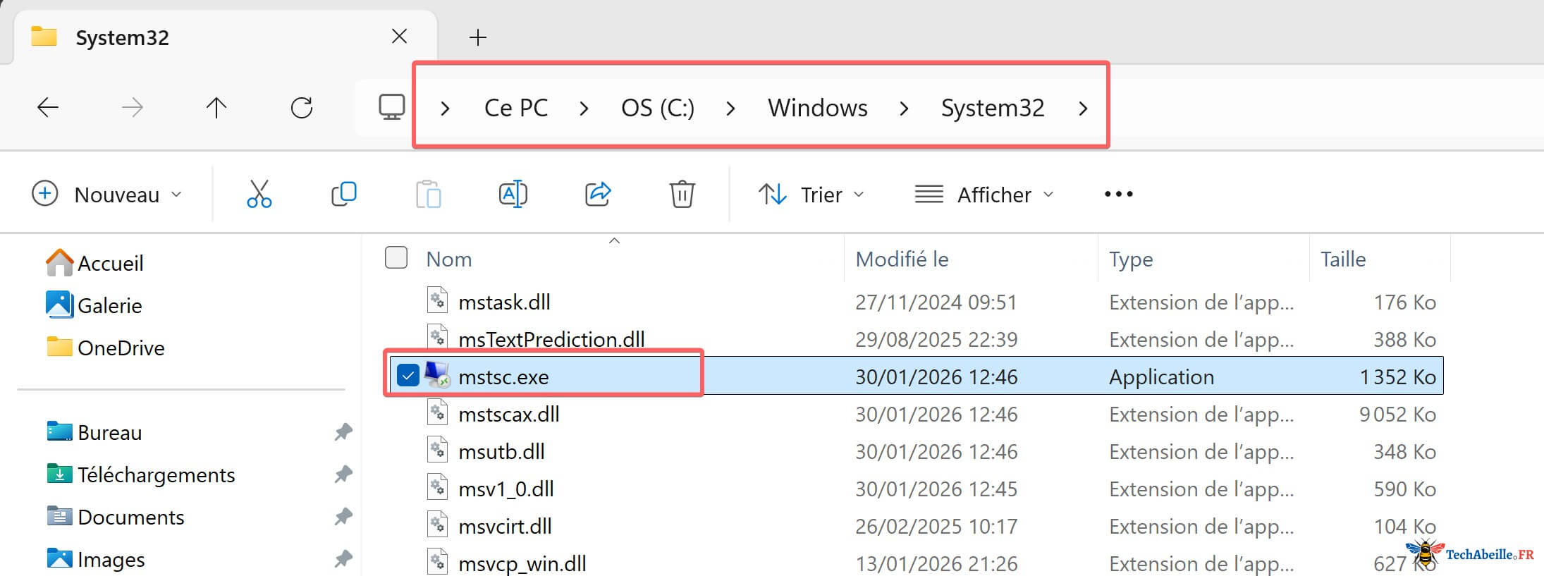This screenshot has width=1544, height=576.
Task: Sort by the Modifié le column
Action: pos(902,259)
